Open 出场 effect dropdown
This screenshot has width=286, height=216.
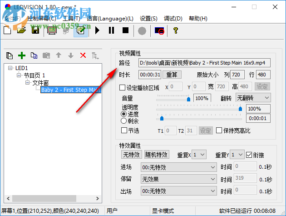pos(179,191)
